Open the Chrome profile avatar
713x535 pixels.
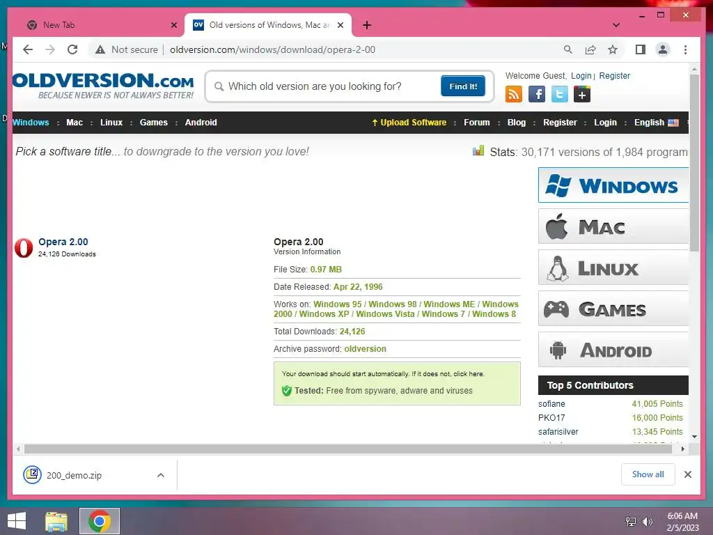click(x=663, y=49)
